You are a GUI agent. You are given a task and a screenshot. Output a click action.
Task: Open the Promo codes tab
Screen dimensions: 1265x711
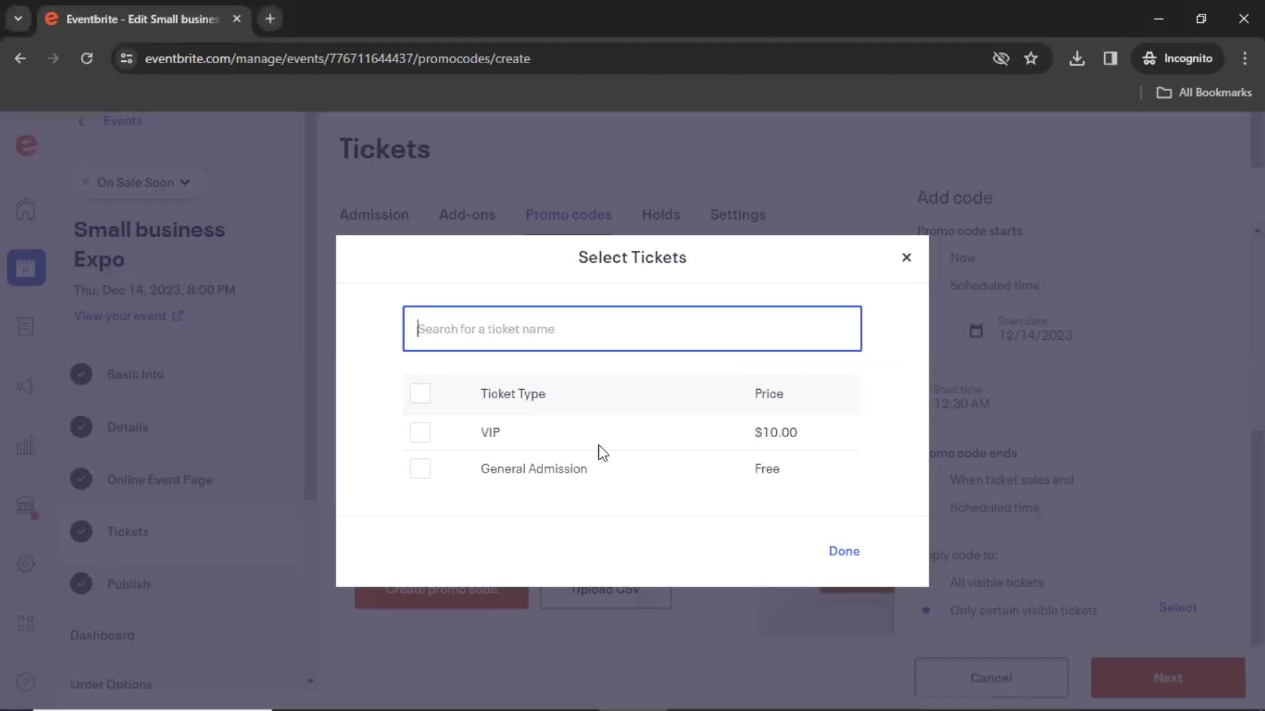569,215
